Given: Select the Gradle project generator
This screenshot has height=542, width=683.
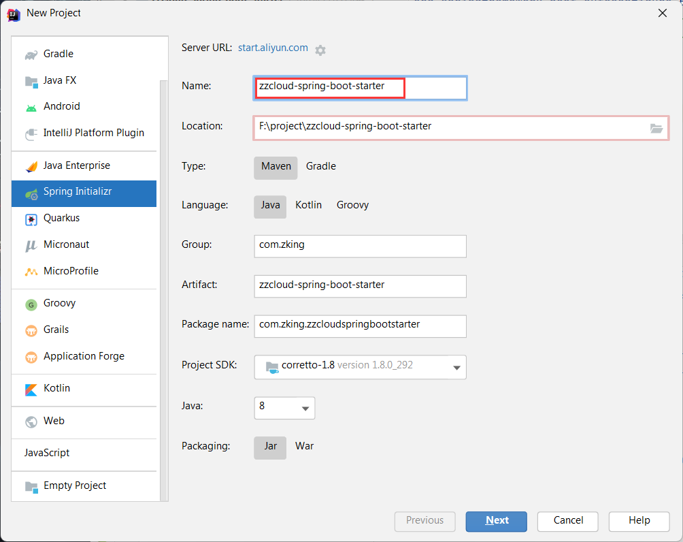Looking at the screenshot, I should (58, 54).
